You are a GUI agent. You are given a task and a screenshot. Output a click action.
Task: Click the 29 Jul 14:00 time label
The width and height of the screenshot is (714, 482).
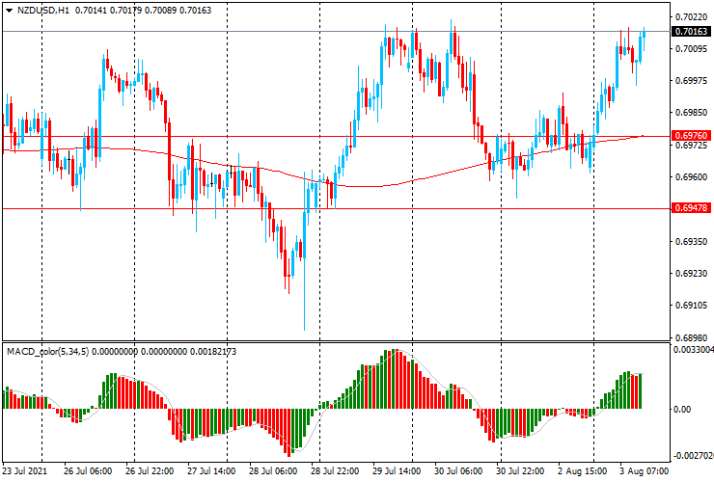coord(398,472)
